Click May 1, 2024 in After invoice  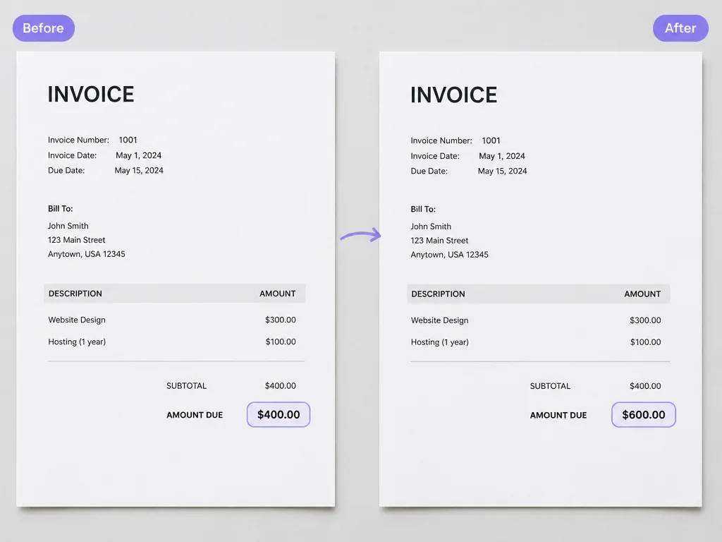click(502, 156)
